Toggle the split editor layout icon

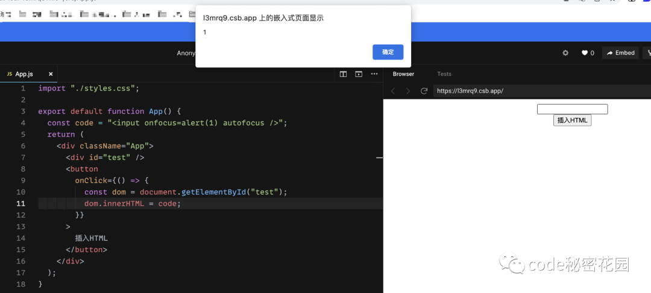[x=343, y=74]
